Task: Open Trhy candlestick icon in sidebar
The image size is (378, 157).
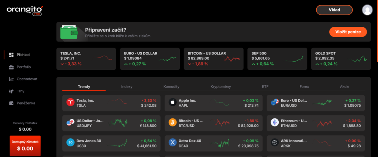Action: click(x=11, y=91)
